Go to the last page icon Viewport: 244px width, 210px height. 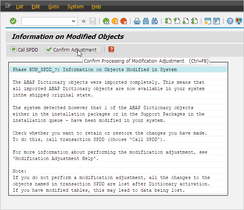[194, 21]
